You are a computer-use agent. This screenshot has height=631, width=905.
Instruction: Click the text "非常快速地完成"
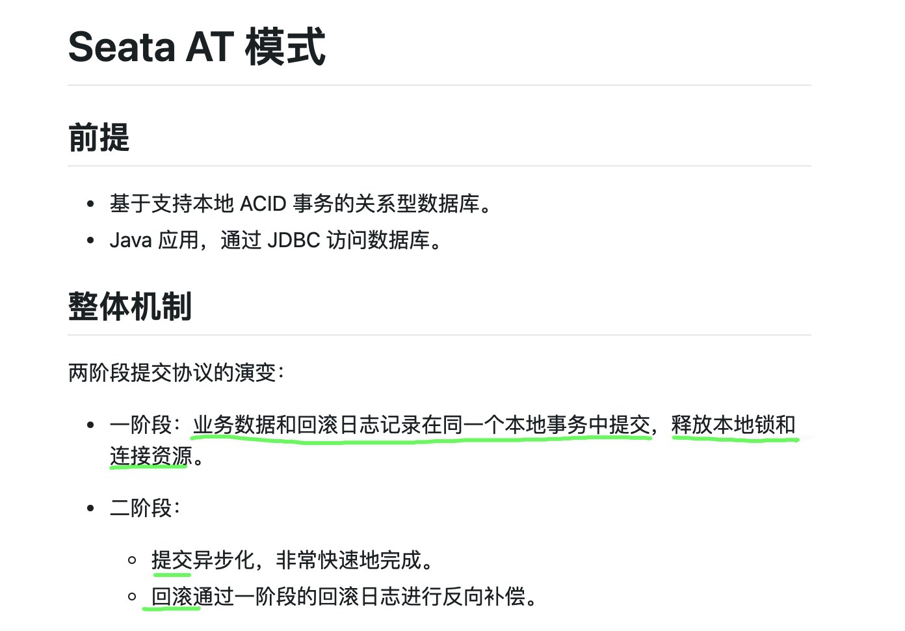coord(348,560)
